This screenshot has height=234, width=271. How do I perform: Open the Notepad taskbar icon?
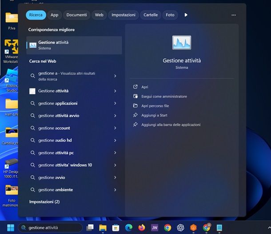tap(219, 228)
